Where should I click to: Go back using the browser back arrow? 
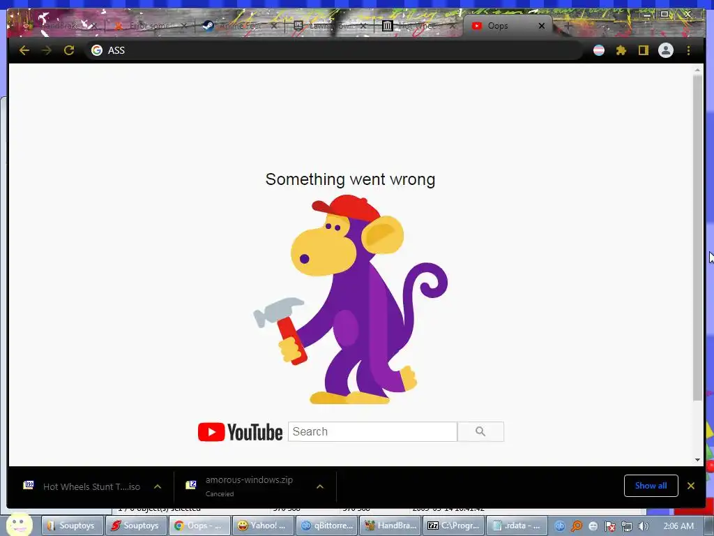[24, 50]
